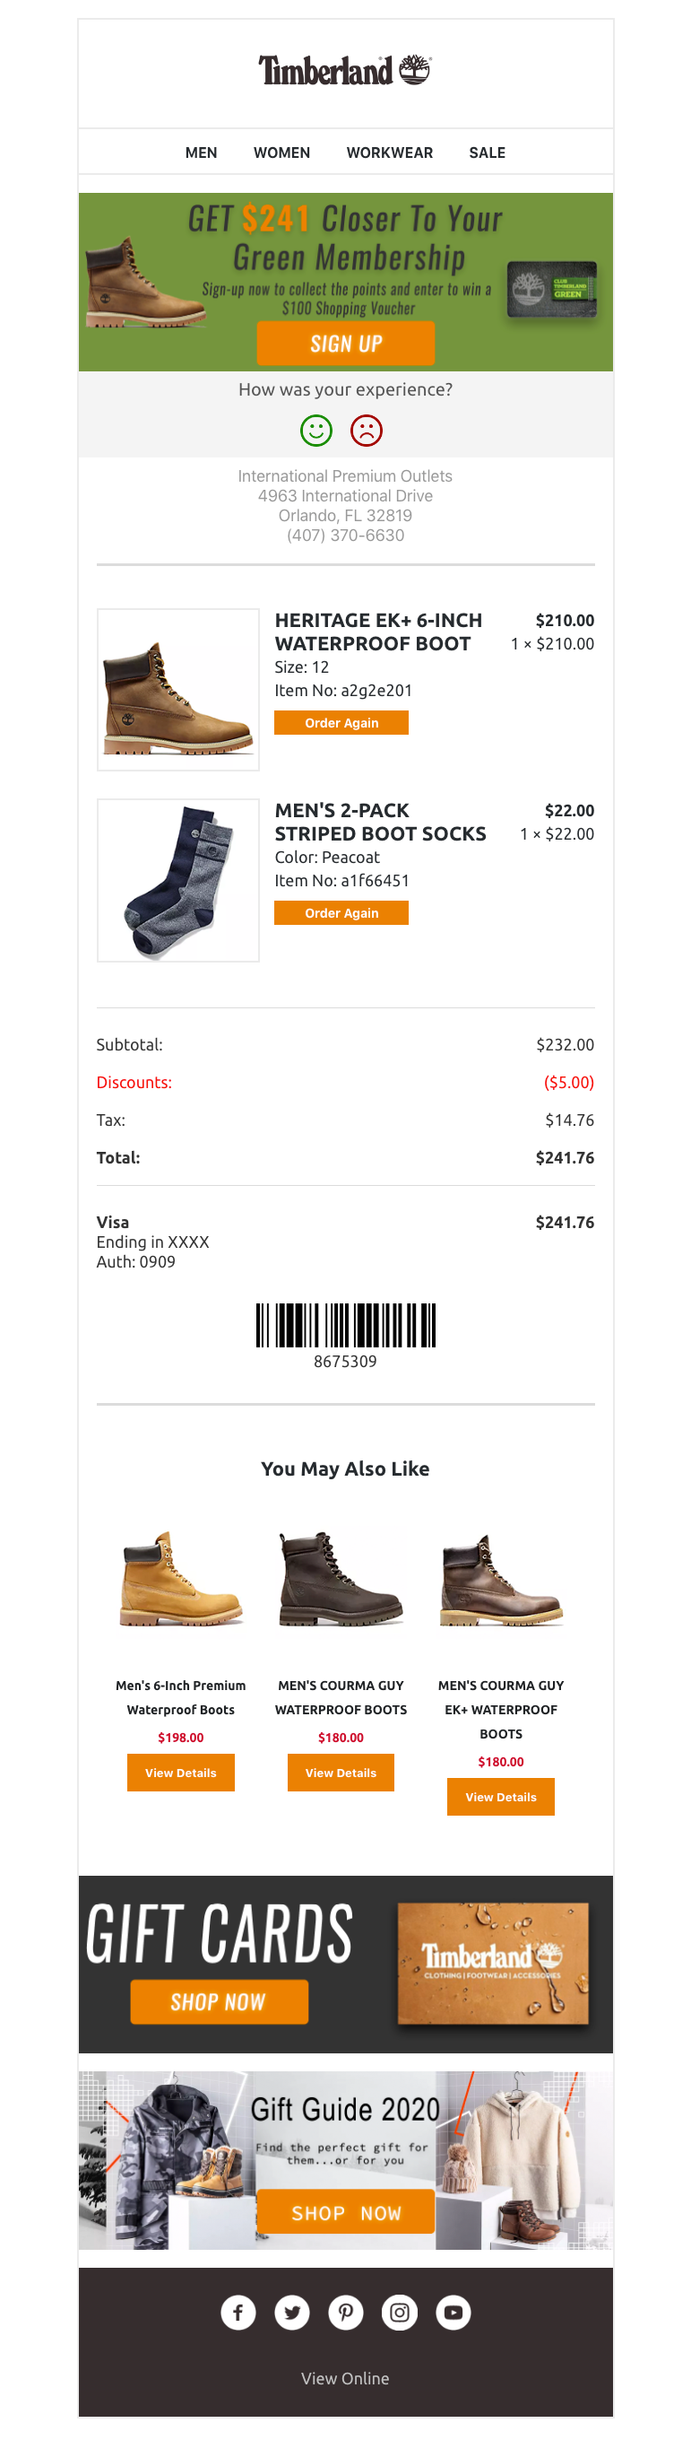Open the WOMEN navigation item
This screenshot has width=691, height=2440.
point(281,152)
